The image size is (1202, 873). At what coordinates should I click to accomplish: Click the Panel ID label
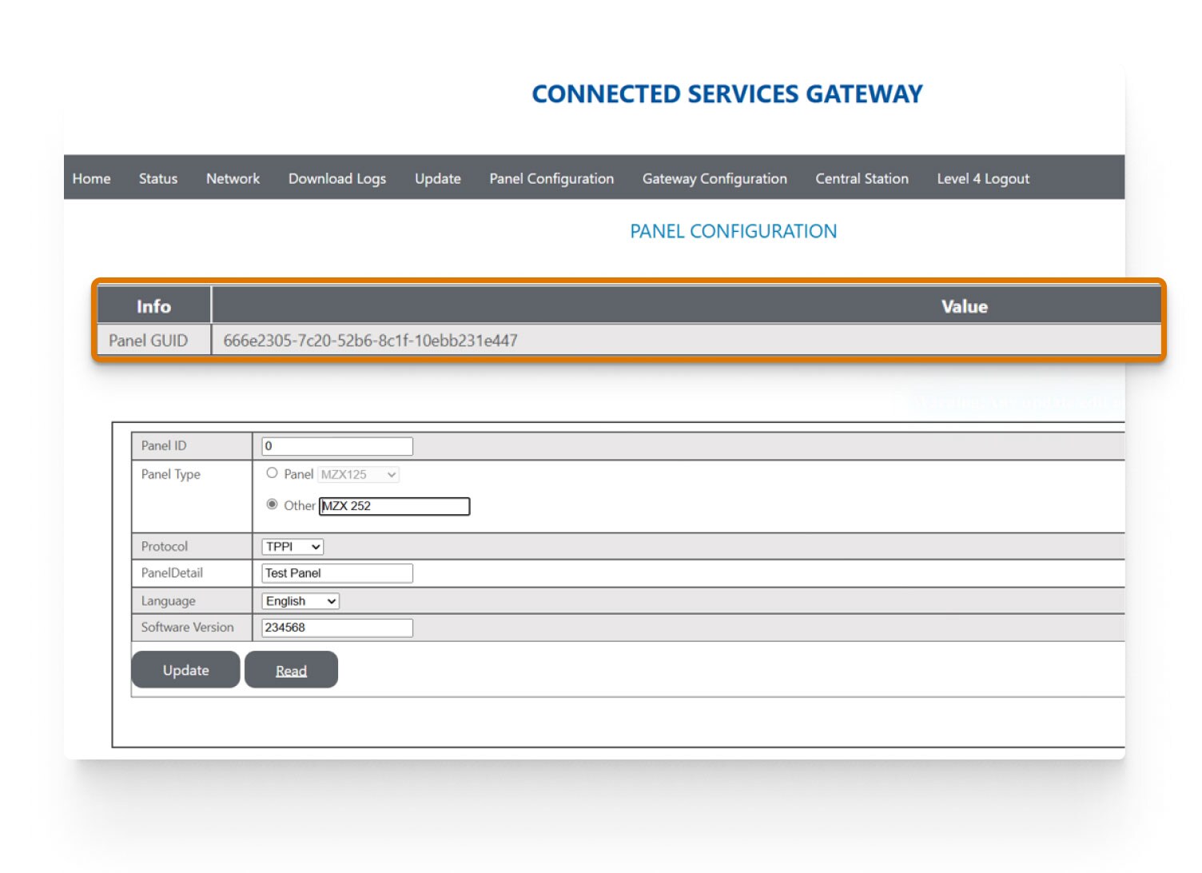[x=163, y=446]
